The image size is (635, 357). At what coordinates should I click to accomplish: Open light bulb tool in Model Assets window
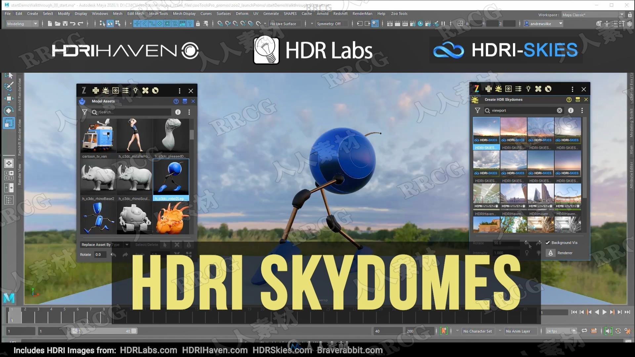135,91
